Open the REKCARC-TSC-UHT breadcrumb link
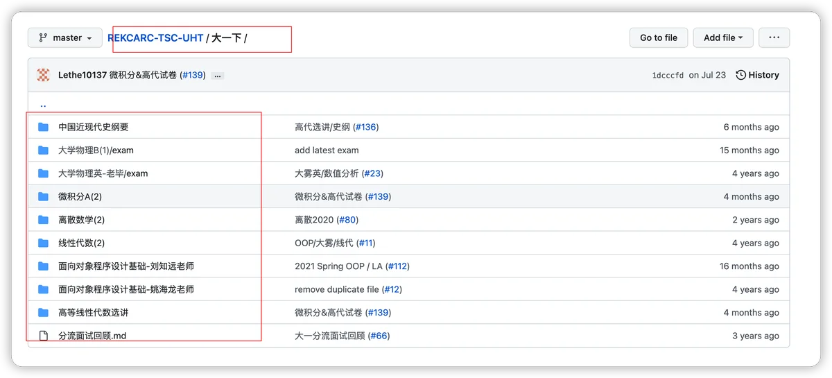The height and width of the screenshot is (378, 832). 155,37
